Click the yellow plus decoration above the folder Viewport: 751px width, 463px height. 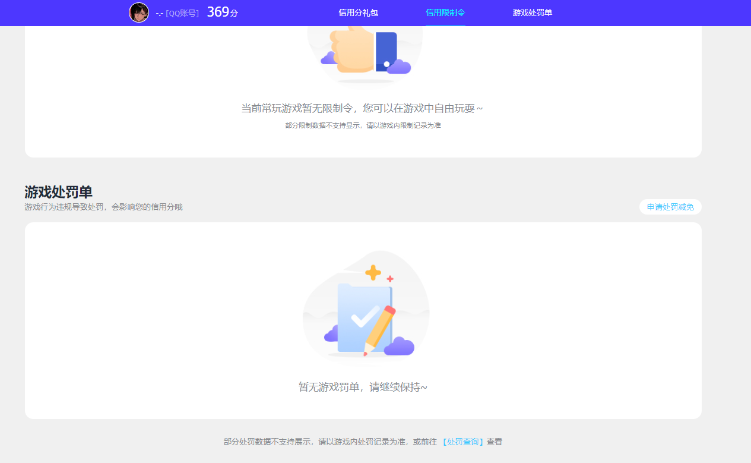(x=372, y=273)
